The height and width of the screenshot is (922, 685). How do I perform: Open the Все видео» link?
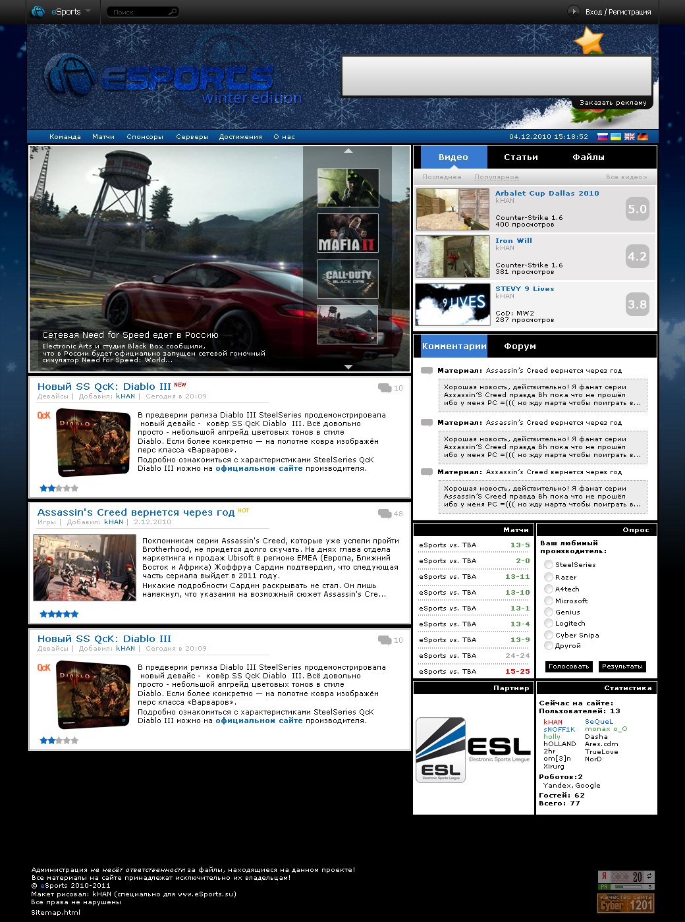click(626, 177)
